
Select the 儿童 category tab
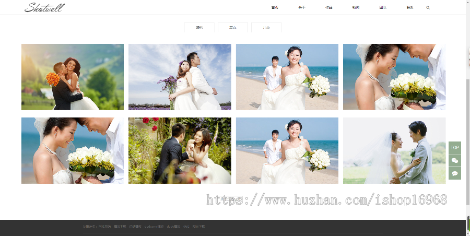(266, 27)
